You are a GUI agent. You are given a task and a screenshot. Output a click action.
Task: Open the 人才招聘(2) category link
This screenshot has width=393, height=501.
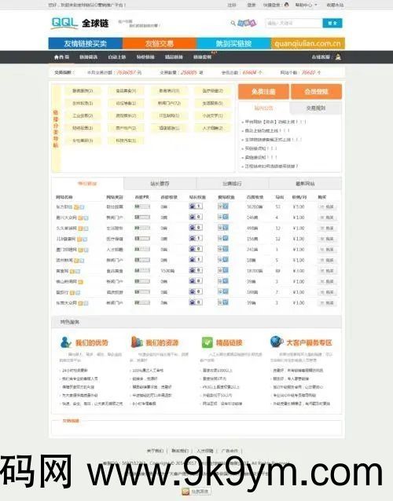pyautogui.click(x=213, y=128)
